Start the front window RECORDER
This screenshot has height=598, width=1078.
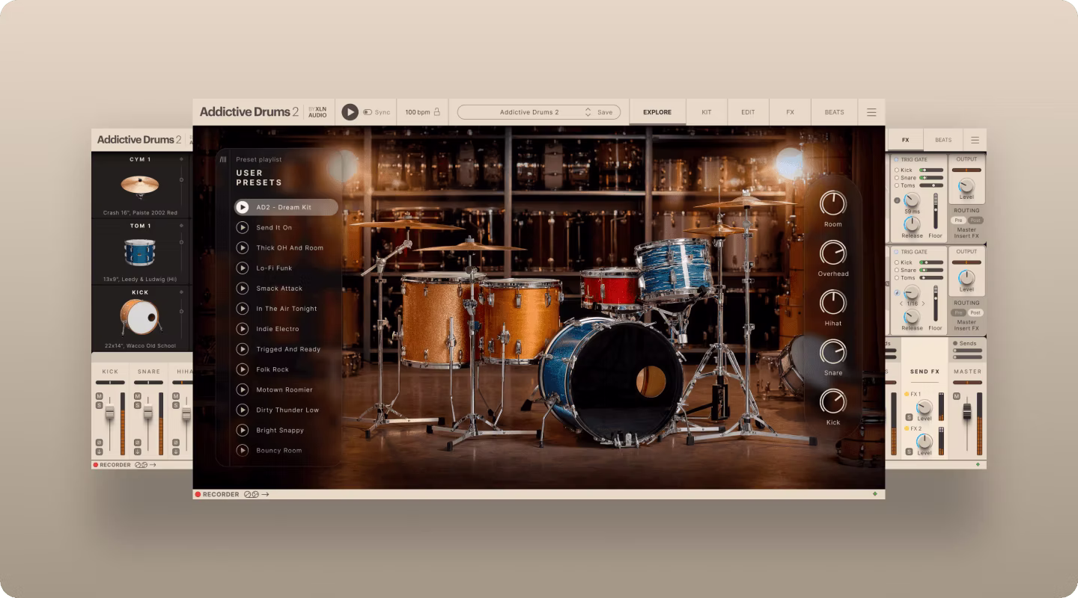coord(198,494)
